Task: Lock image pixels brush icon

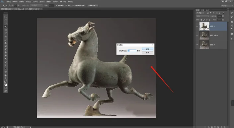Action: [204, 20]
